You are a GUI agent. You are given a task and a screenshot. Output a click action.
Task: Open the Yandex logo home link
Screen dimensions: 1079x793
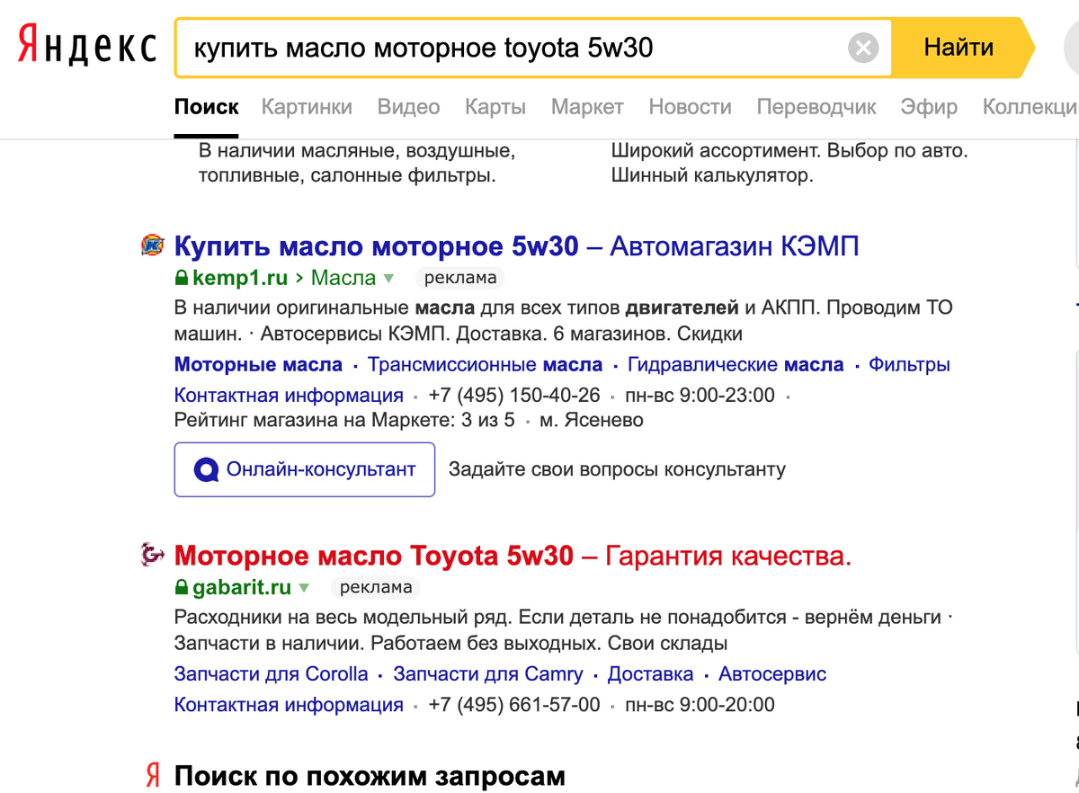click(x=87, y=47)
